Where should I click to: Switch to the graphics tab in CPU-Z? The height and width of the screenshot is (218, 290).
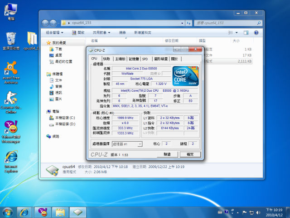[x=161, y=59]
